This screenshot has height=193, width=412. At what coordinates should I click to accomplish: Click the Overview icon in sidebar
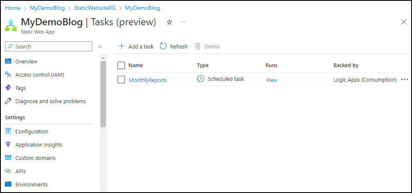pos(8,61)
